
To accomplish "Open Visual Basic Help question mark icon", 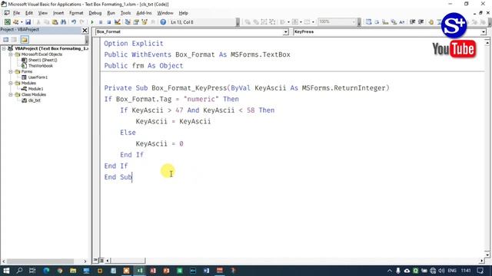I will pyautogui.click(x=163, y=22).
